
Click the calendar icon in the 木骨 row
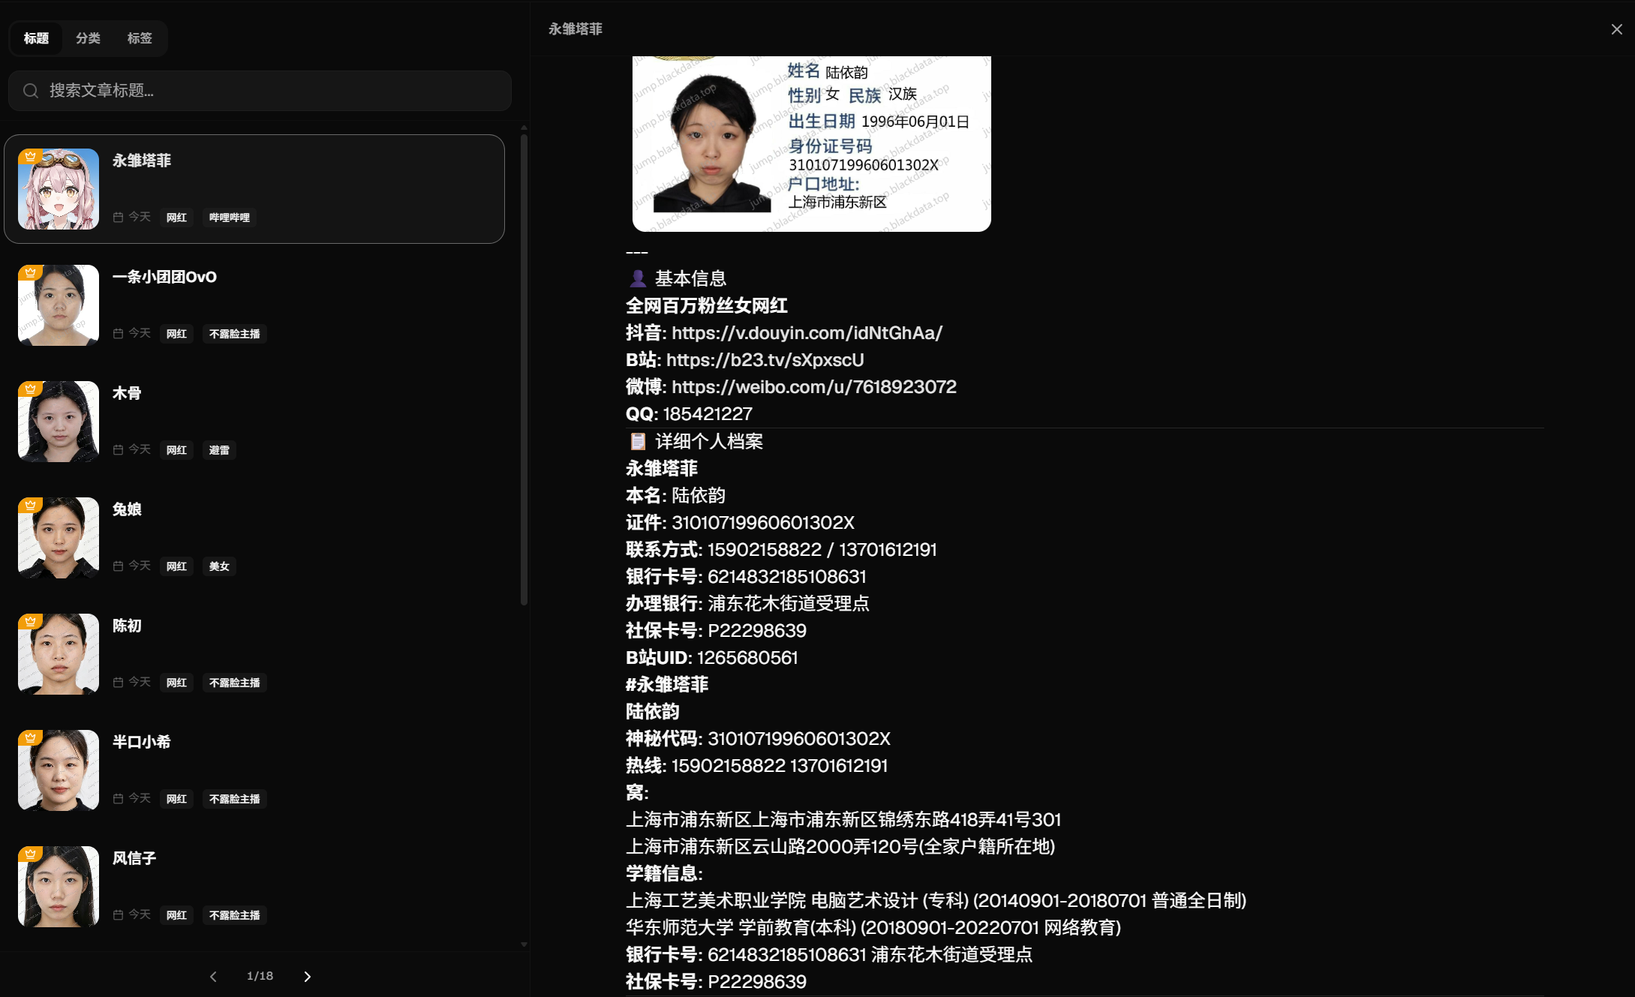(x=118, y=449)
